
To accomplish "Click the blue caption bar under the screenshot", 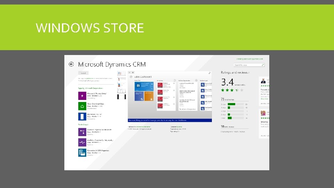I will point(170,120).
